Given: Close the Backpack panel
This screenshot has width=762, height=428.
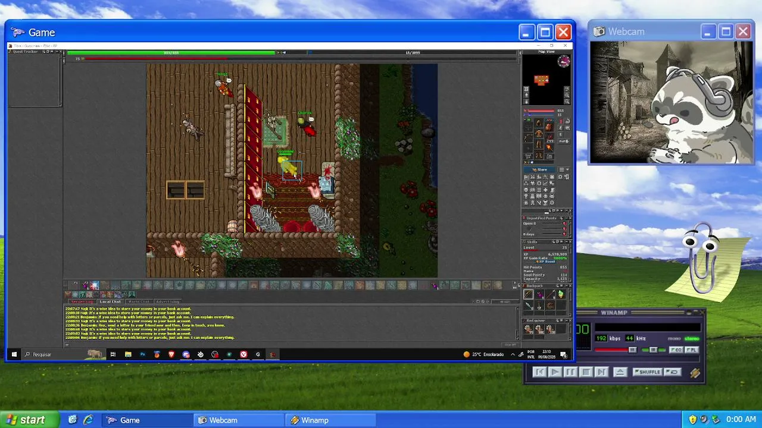Looking at the screenshot, I should 569,286.
